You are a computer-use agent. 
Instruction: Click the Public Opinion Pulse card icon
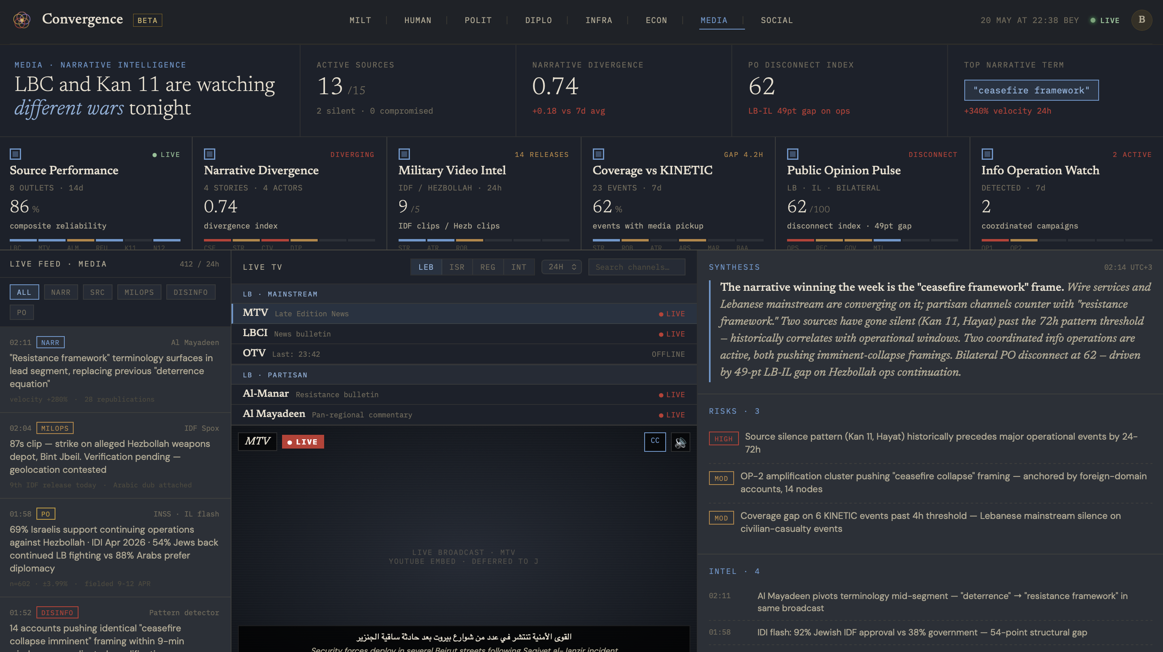pyautogui.click(x=793, y=155)
